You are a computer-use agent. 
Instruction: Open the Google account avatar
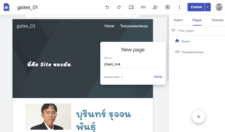pyautogui.click(x=219, y=7)
